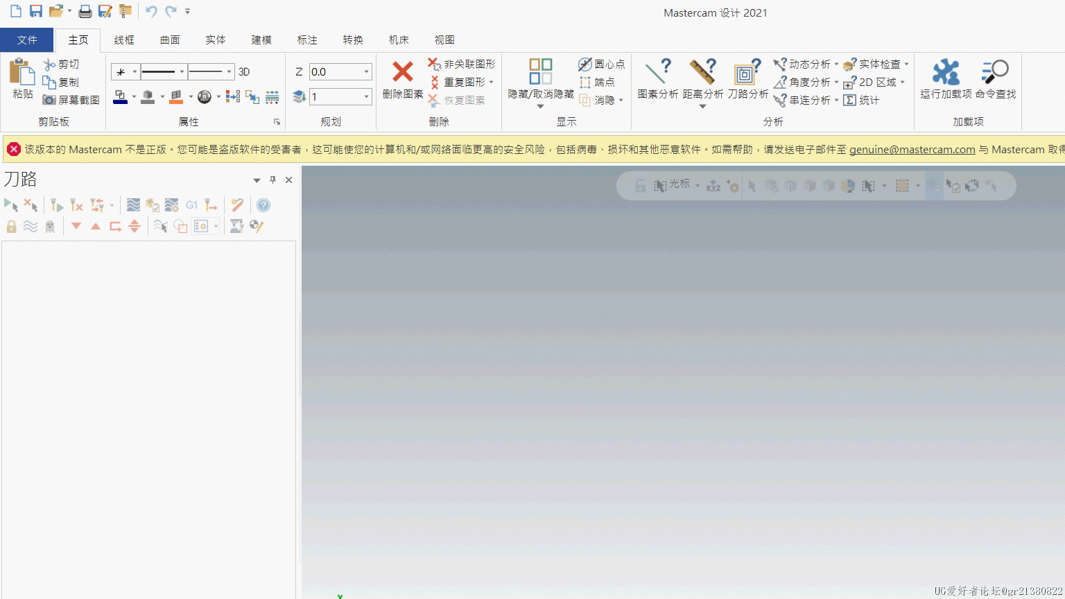The image size is (1065, 599).
Task: Click the 删除图素 red X icon
Action: point(403,72)
